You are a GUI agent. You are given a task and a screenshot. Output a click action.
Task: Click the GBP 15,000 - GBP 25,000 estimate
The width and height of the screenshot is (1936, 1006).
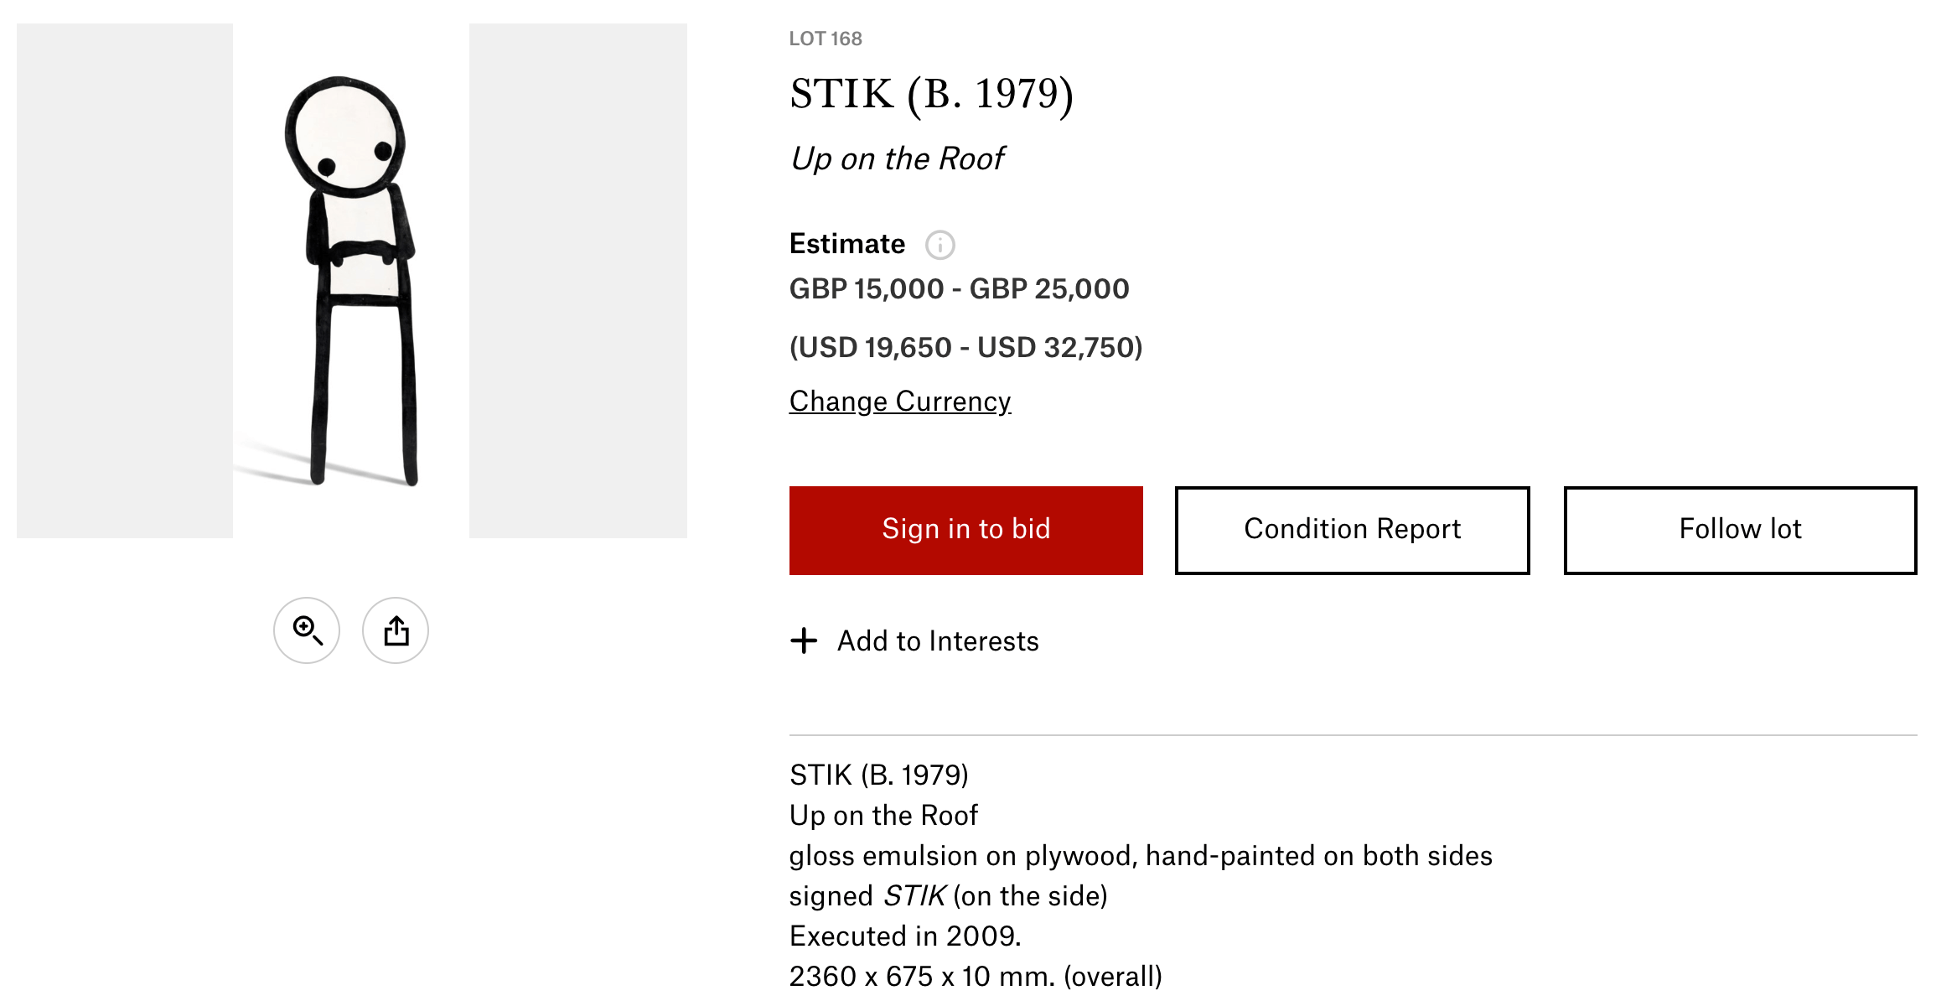pyautogui.click(x=959, y=289)
